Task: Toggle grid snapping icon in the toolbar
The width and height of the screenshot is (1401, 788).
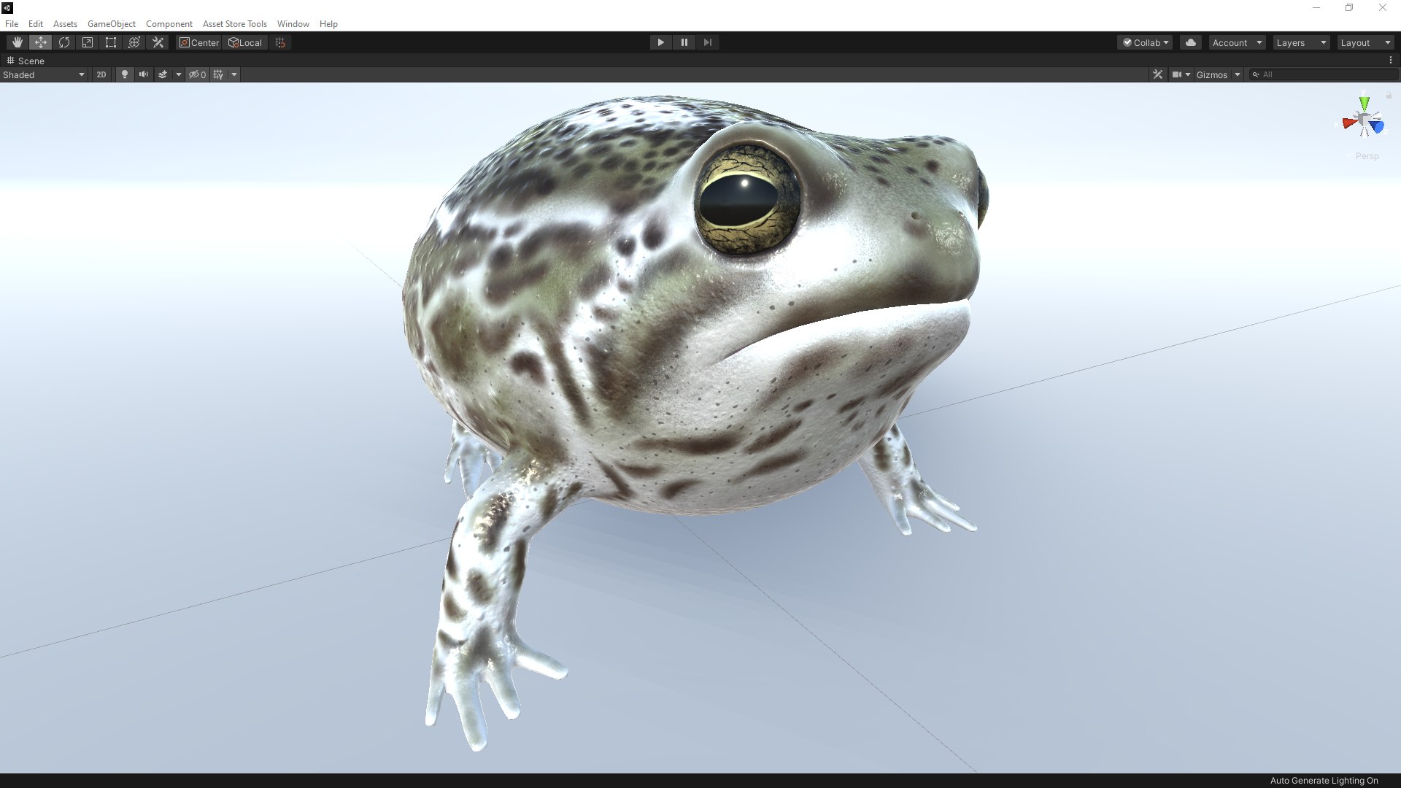Action: coord(280,42)
